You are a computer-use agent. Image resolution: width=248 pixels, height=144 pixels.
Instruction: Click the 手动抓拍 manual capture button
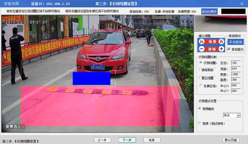tap(236, 42)
